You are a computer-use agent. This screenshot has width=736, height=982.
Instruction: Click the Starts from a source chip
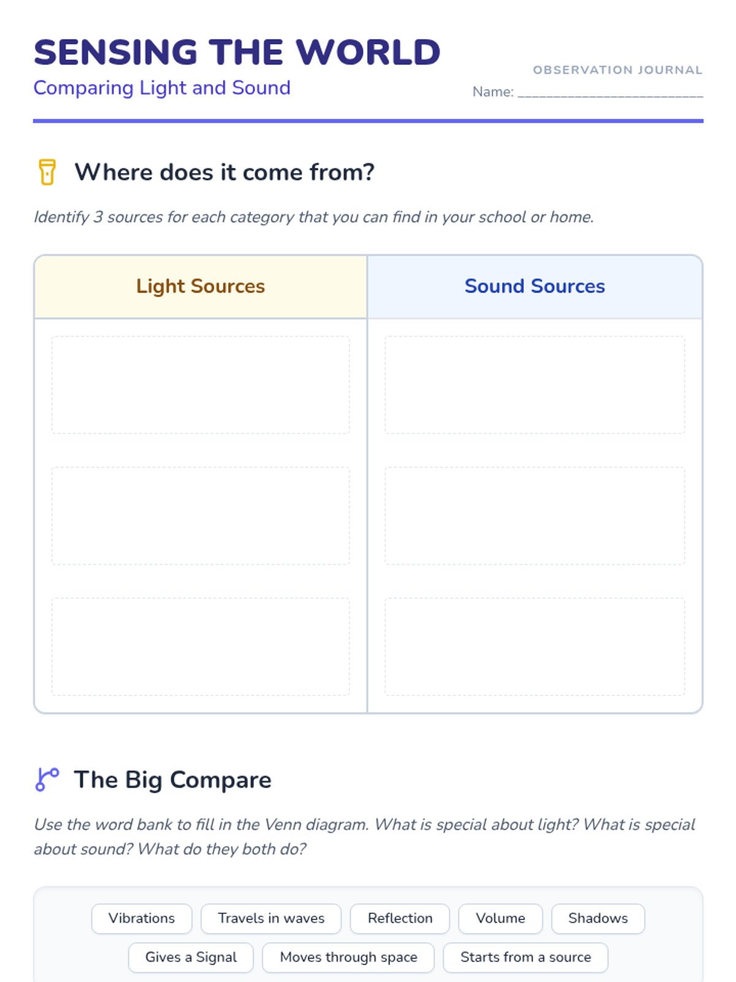click(x=526, y=957)
